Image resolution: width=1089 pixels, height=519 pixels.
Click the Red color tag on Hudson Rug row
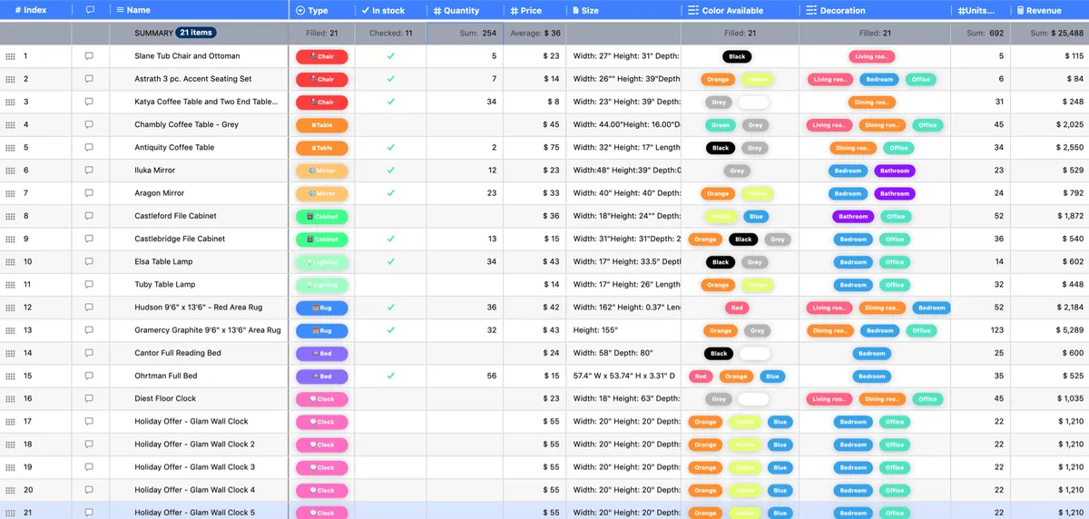pyautogui.click(x=737, y=308)
